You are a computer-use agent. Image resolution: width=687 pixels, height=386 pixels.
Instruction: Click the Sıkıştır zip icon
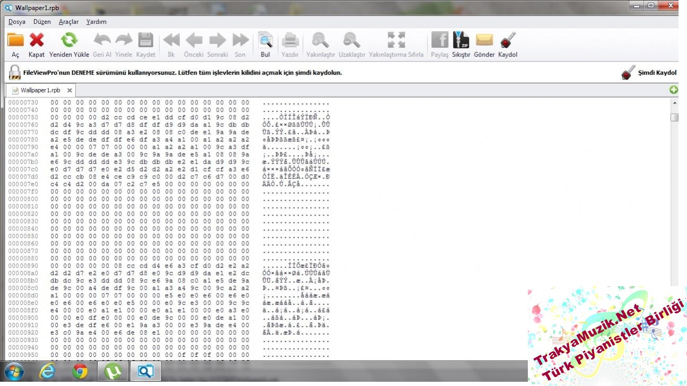[x=461, y=40]
